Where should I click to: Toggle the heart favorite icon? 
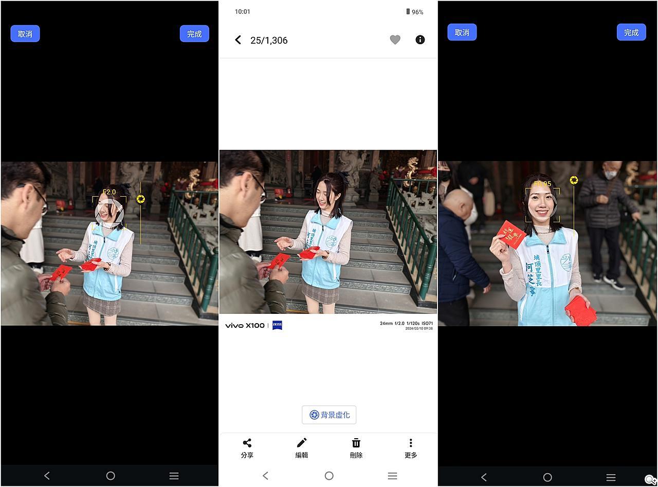tap(395, 40)
